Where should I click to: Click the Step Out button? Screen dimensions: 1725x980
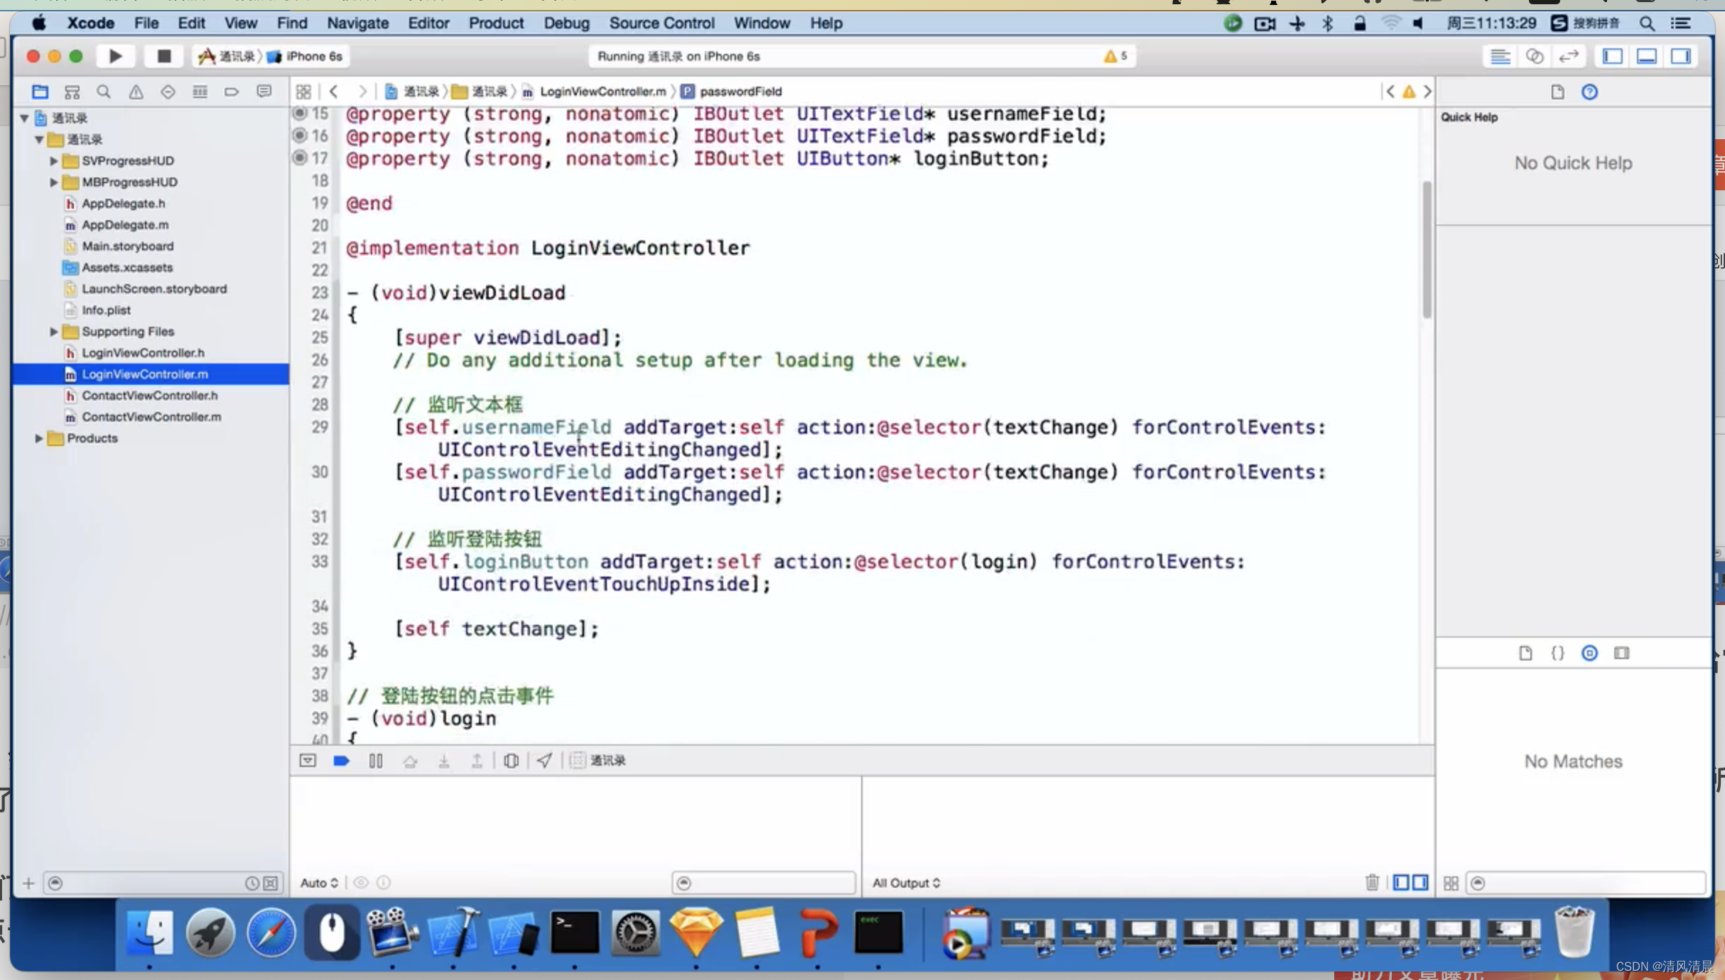point(477,761)
